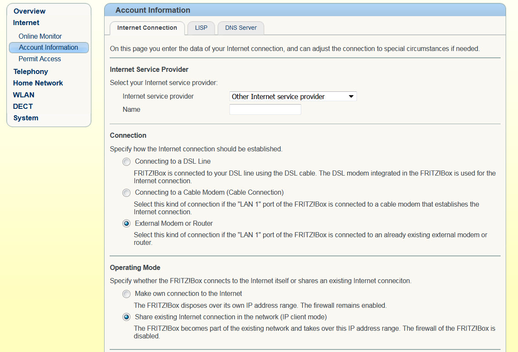Switch to the LISP tab

tap(201, 28)
